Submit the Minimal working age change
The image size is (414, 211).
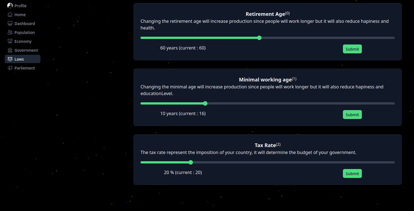tap(352, 115)
